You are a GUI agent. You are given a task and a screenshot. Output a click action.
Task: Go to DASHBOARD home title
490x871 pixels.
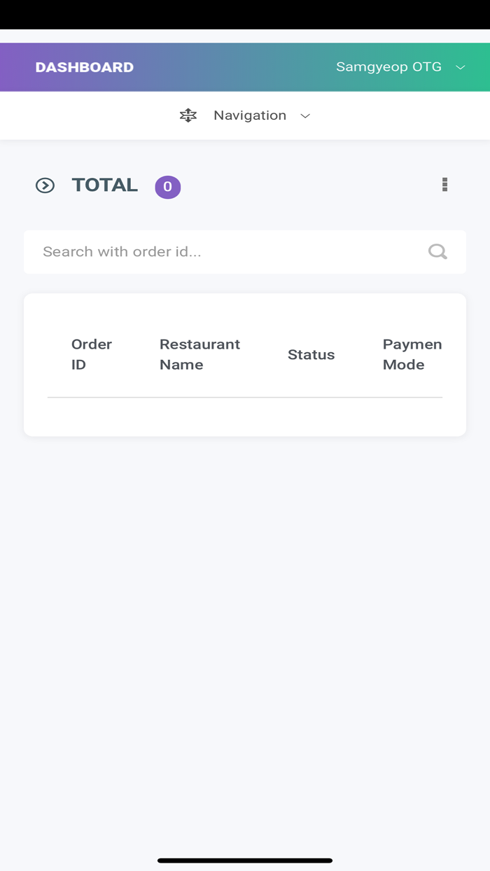tap(85, 67)
